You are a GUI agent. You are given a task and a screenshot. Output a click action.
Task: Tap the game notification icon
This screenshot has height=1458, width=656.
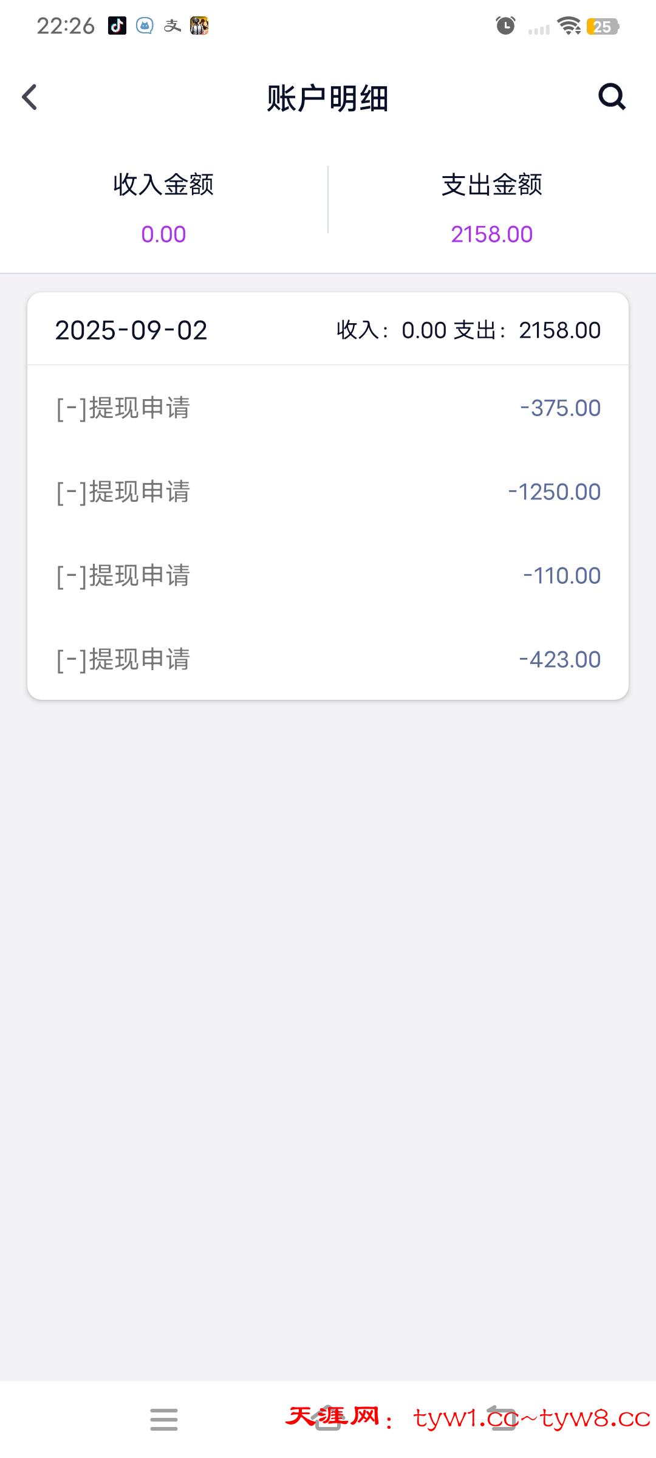pos(199,26)
